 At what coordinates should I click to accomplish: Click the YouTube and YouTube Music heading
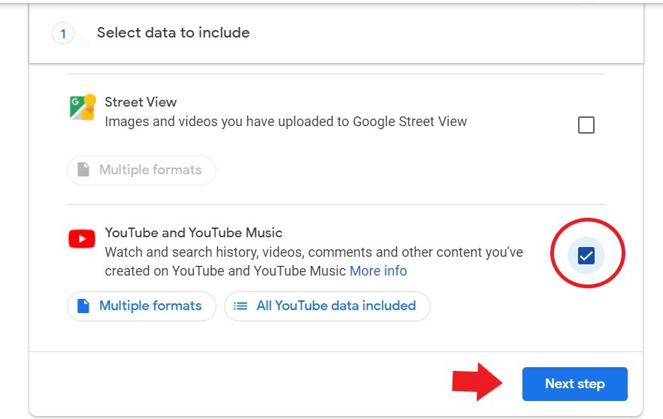click(x=194, y=233)
